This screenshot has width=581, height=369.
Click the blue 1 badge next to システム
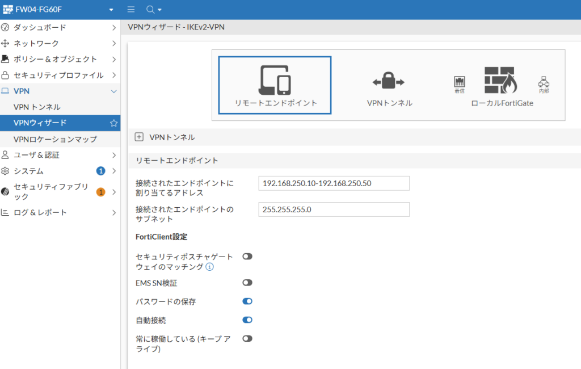coord(100,171)
